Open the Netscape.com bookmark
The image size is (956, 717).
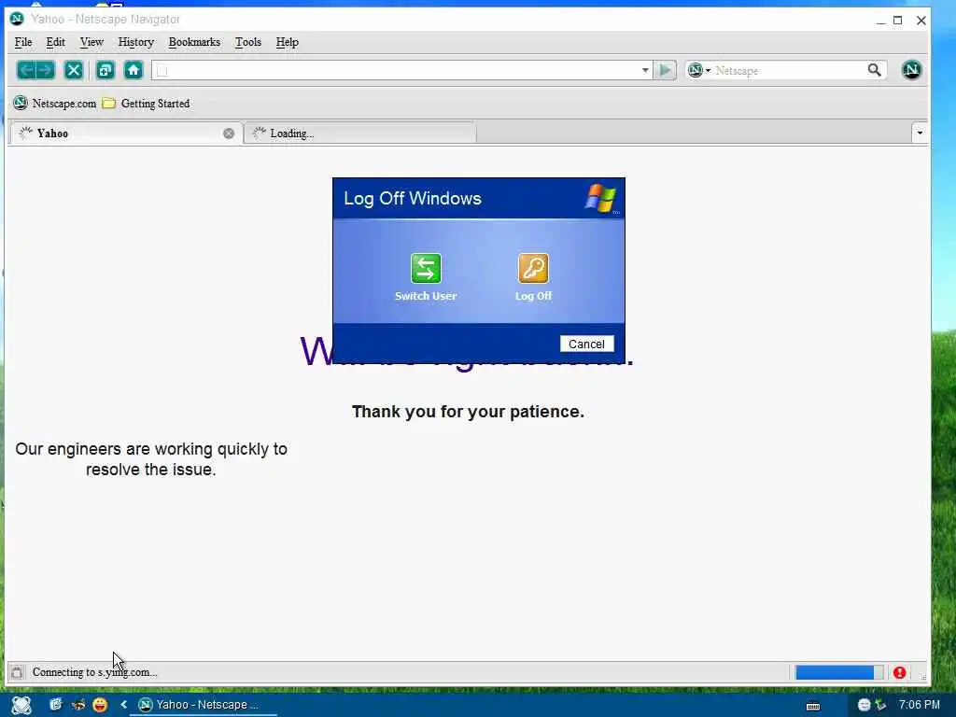pos(55,103)
